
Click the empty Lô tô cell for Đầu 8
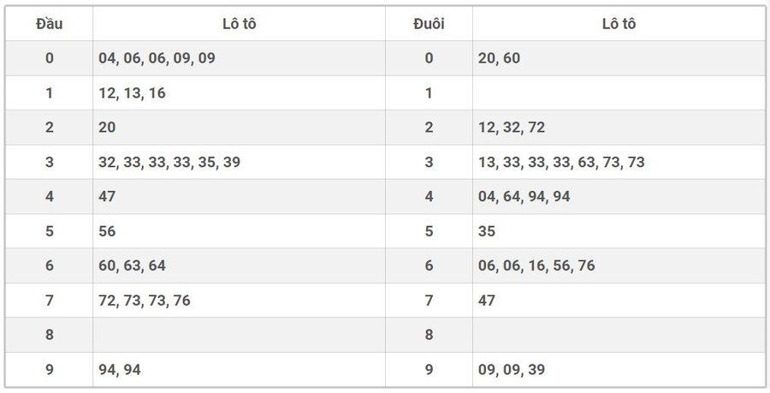(239, 335)
